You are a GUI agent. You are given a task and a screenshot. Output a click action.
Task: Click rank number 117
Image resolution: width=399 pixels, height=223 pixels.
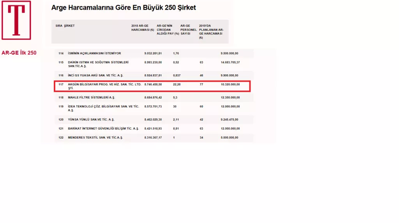click(61, 84)
